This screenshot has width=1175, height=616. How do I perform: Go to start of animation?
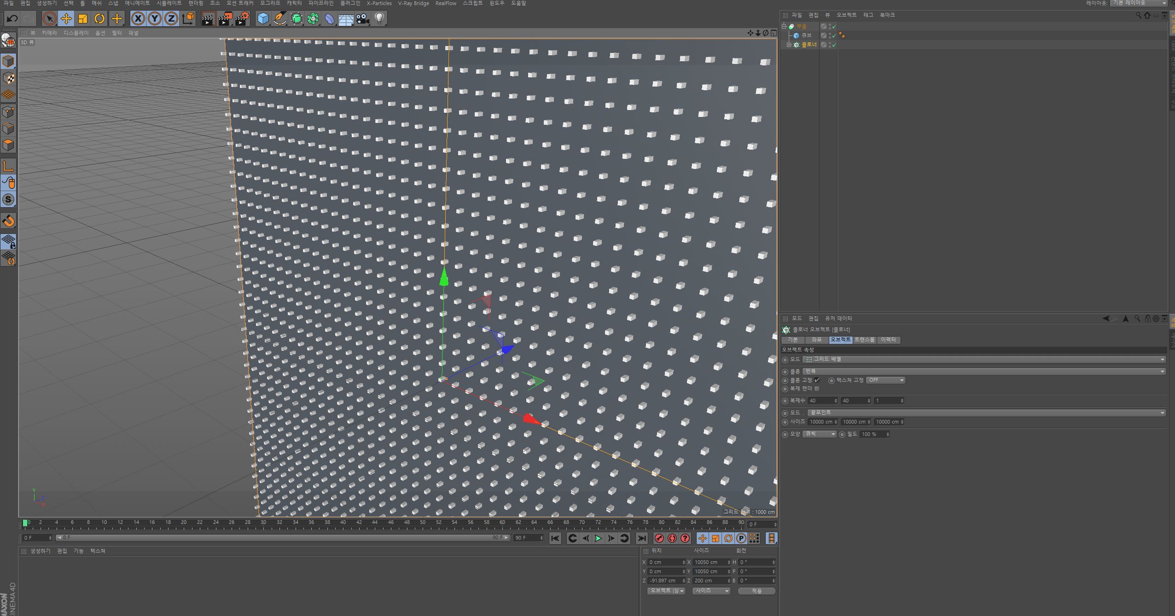555,538
